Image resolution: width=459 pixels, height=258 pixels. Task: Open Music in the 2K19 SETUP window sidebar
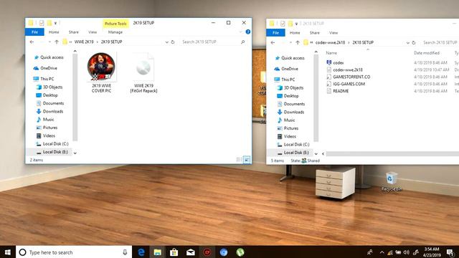pos(45,120)
